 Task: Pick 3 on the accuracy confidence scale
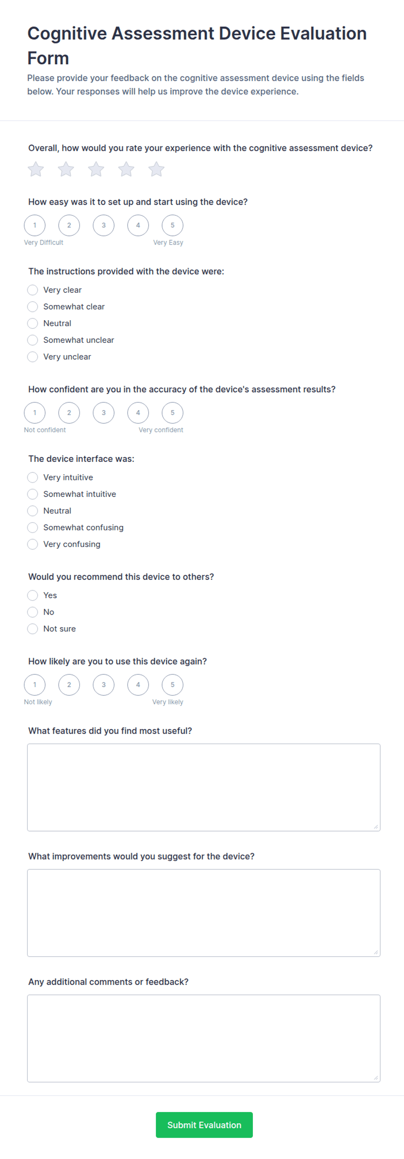[x=103, y=413]
